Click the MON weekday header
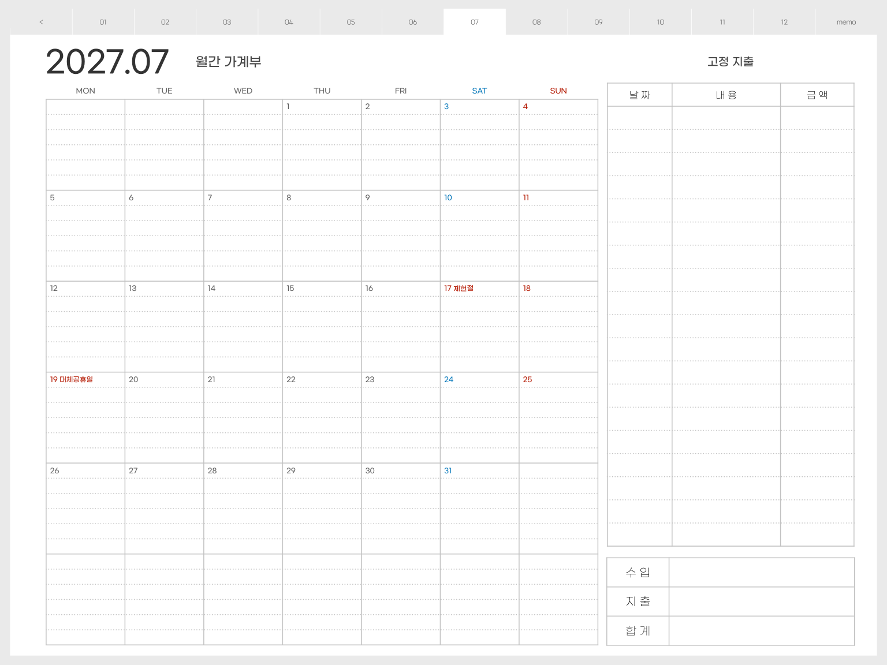This screenshot has width=887, height=665. click(x=85, y=91)
